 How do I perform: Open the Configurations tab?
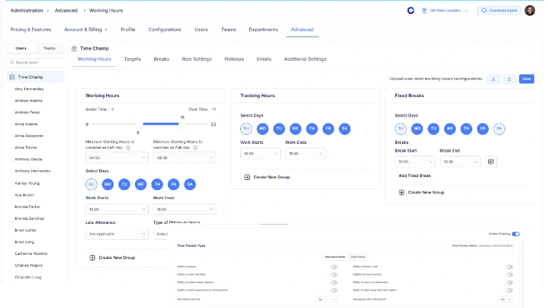pos(165,30)
